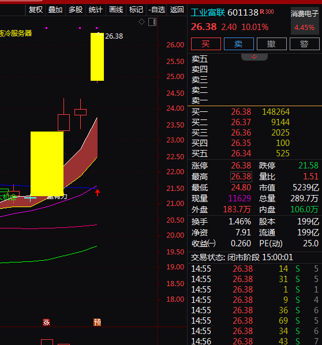The height and width of the screenshot is (345, 322).
Task: Click the R300 tag beside stock code
Action: pyautogui.click(x=267, y=12)
